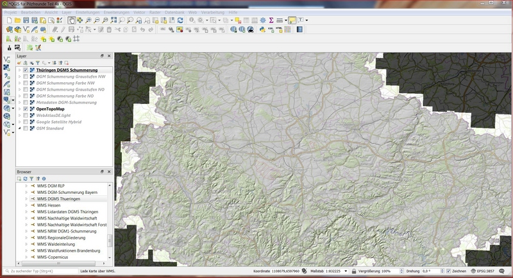This screenshot has width=513, height=278.
Task: Click the Browser panel vertical scrollbar
Action: click(x=110, y=241)
